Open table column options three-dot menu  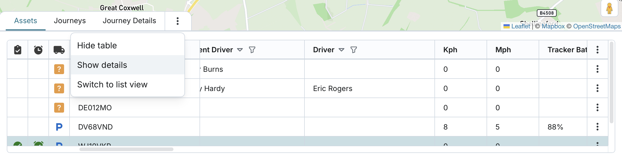[x=598, y=50]
